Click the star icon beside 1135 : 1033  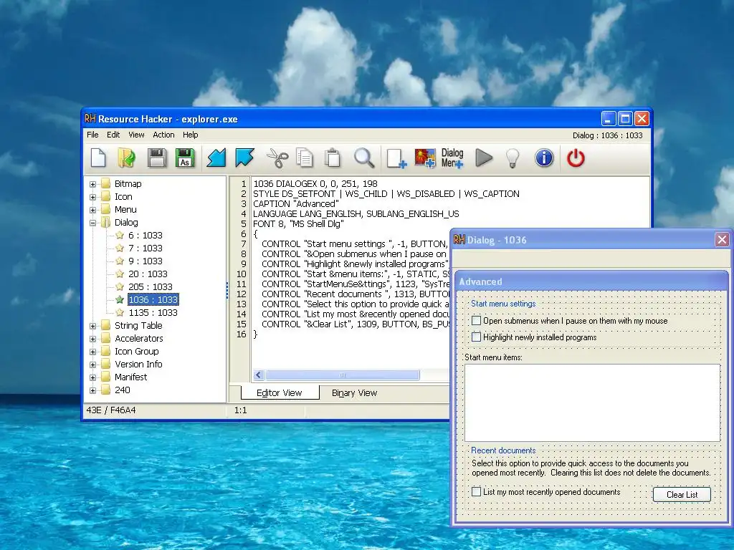point(120,312)
